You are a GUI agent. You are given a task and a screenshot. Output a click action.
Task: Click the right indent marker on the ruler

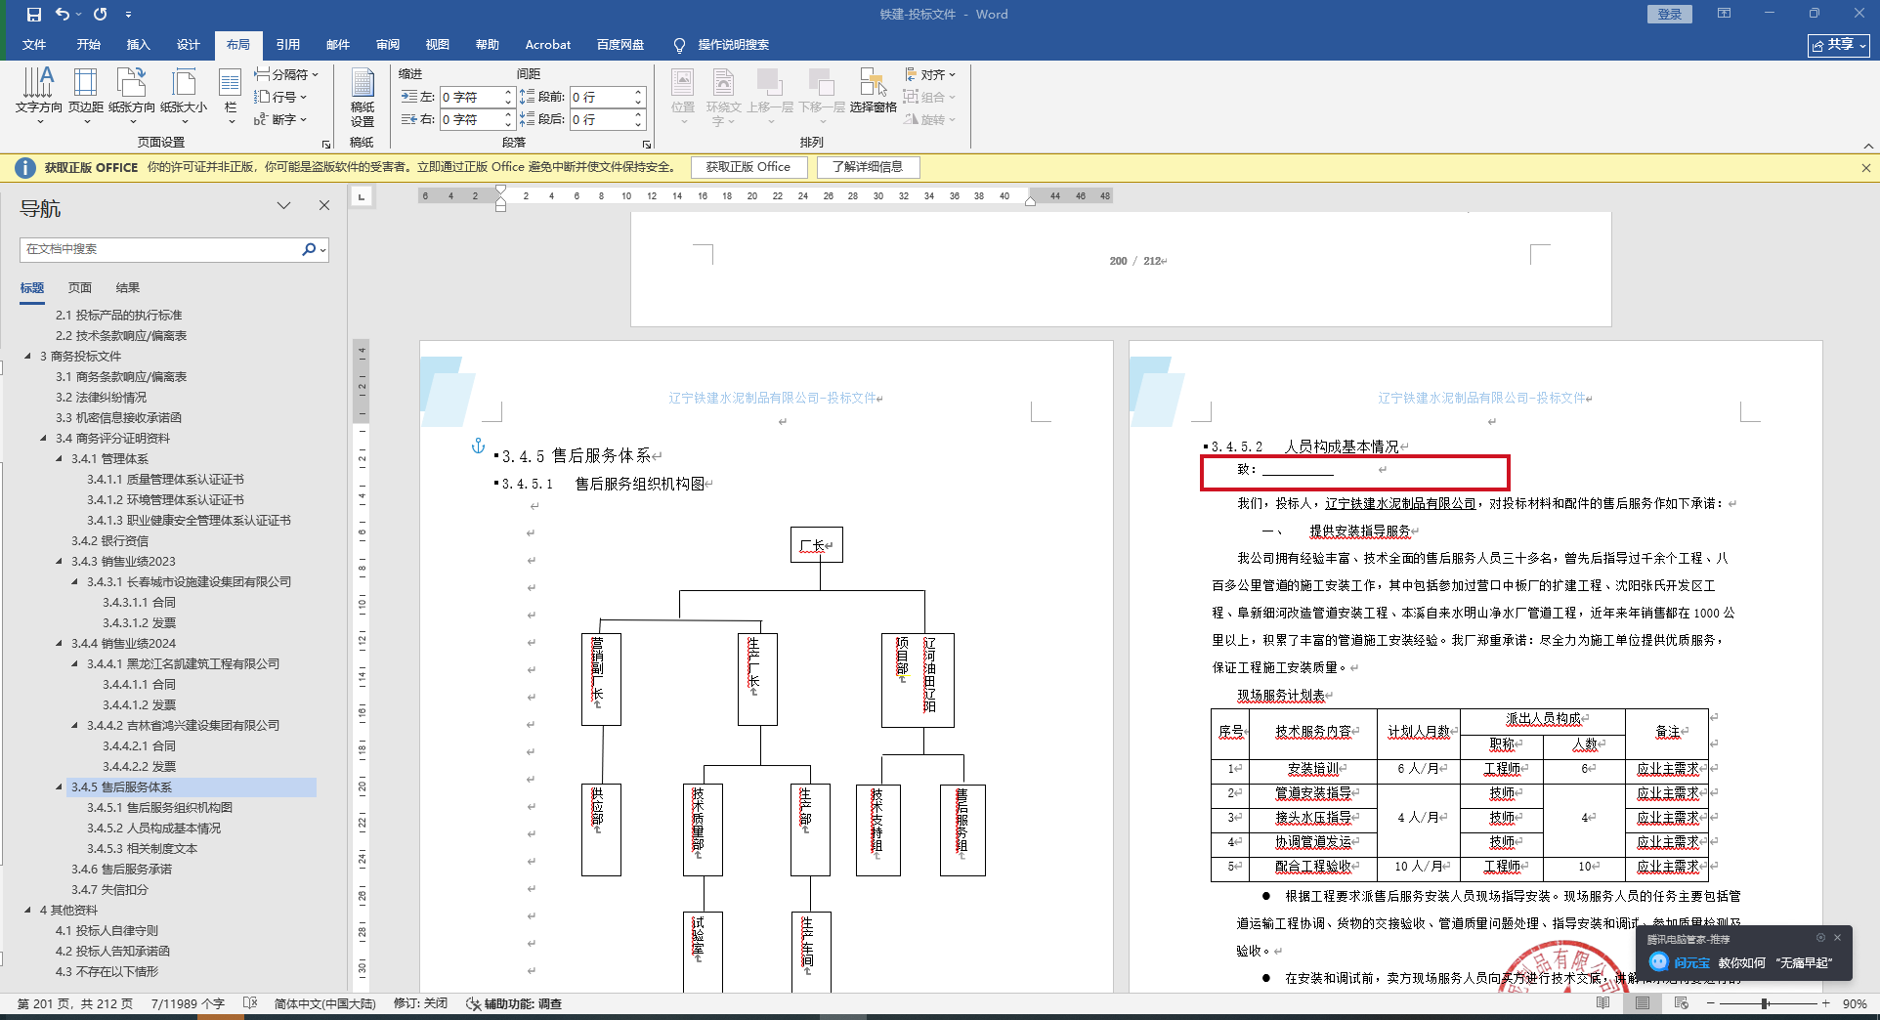[1030, 201]
